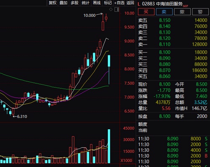Click the 今开 opening price value
The image size is (210, 167).
tap(202, 84)
